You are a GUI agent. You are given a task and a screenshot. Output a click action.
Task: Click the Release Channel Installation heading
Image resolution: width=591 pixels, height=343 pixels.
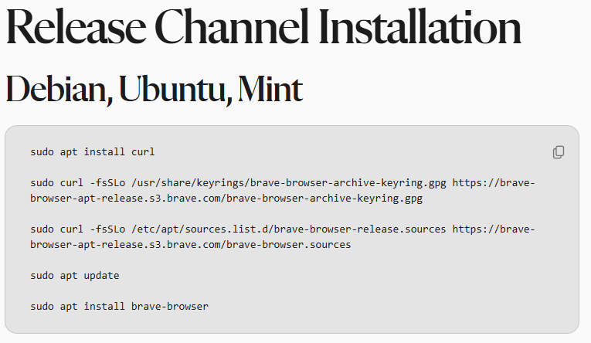(263, 29)
